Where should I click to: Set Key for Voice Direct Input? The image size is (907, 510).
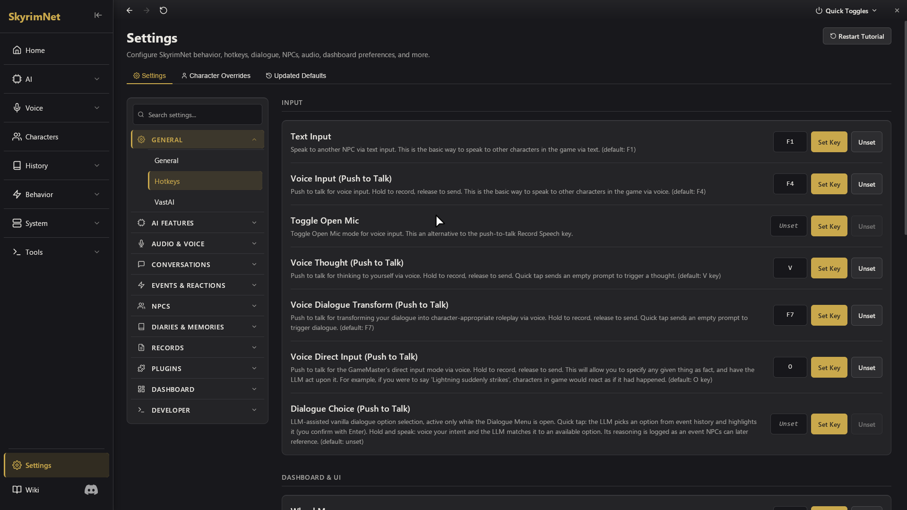pyautogui.click(x=829, y=367)
